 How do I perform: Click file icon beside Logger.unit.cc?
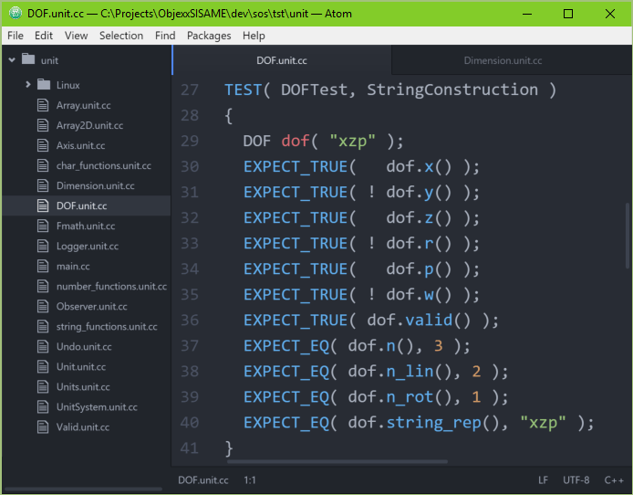[x=43, y=246]
